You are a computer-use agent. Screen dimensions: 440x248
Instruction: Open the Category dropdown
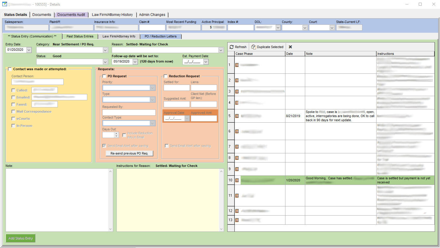coord(105,50)
